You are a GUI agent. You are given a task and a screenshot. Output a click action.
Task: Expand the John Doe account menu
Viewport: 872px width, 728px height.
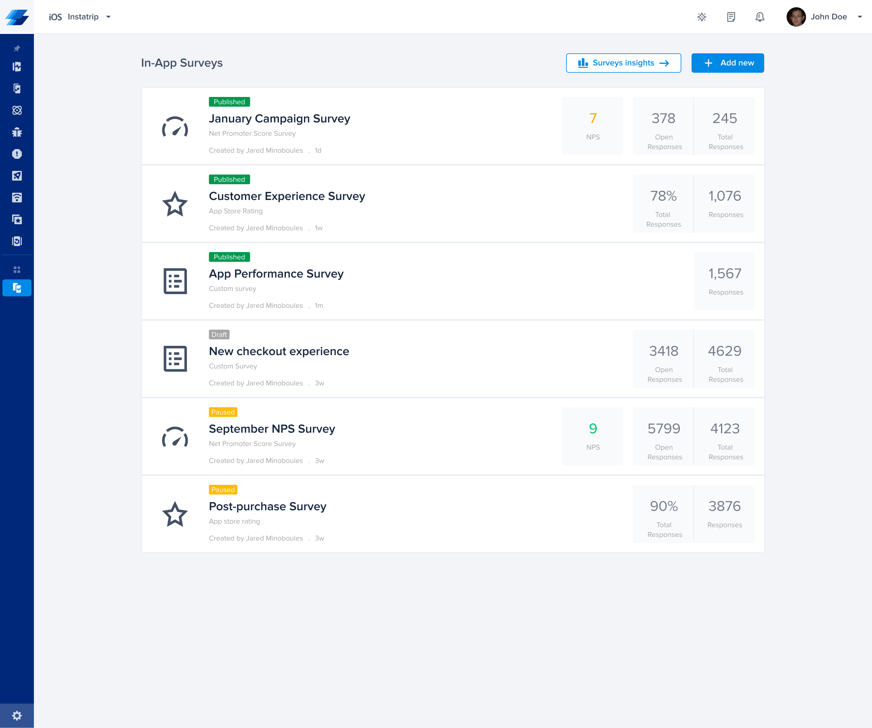[x=859, y=17]
